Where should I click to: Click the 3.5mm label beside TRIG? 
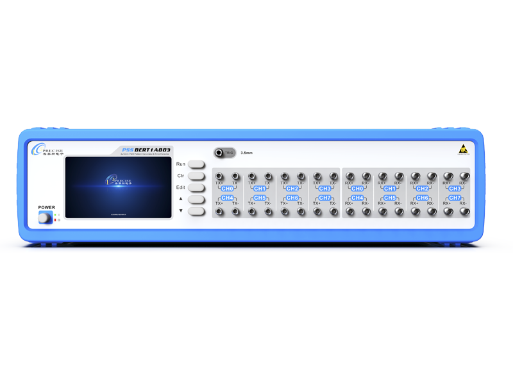(x=246, y=153)
